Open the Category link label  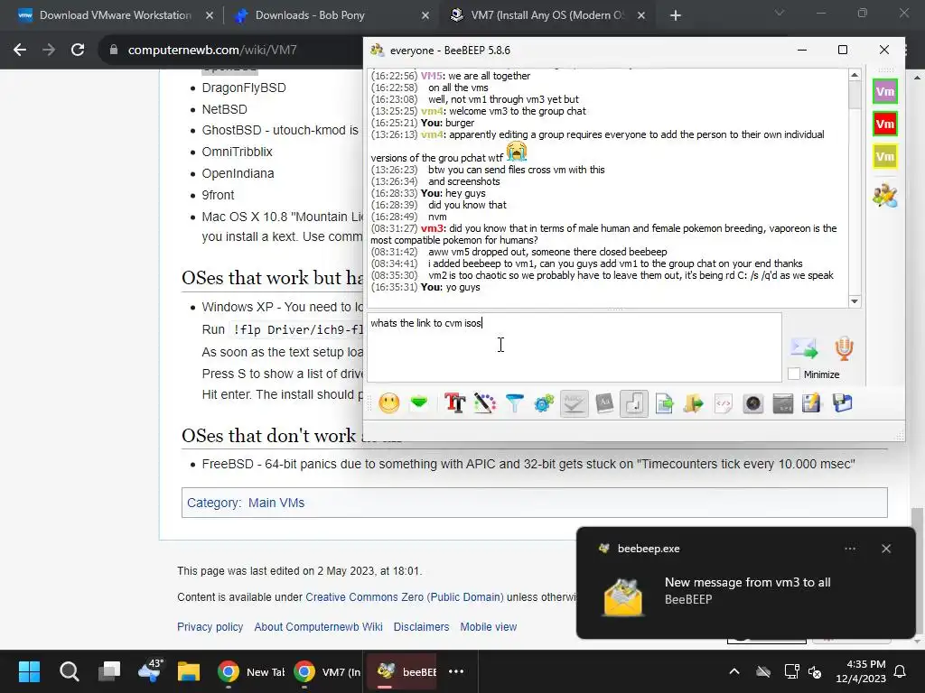click(x=212, y=503)
